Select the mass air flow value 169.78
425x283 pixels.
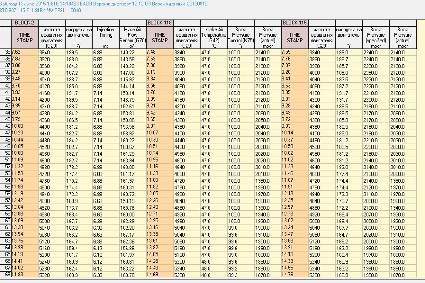(132, 275)
